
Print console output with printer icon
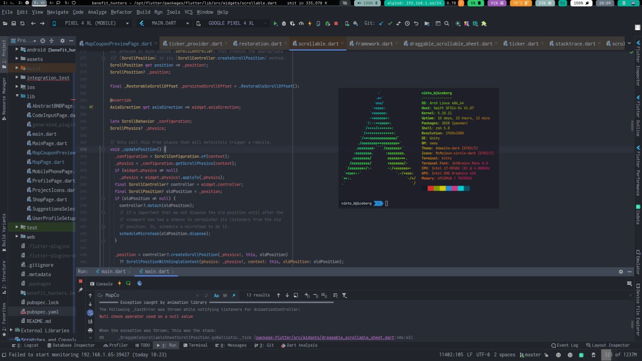point(90,330)
